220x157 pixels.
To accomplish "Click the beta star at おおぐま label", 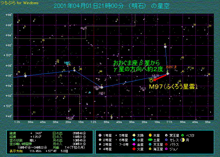I will pyautogui.click(x=167, y=74).
